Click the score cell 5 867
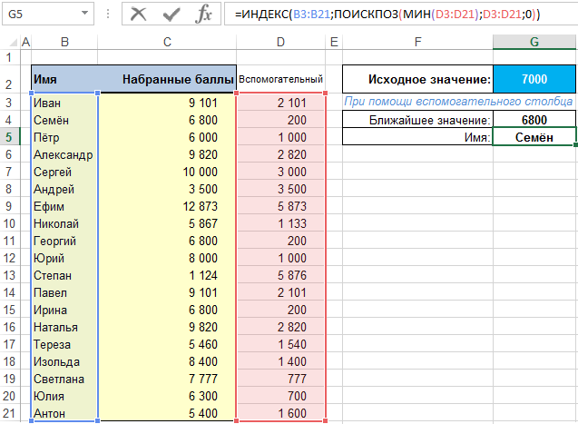This screenshot has width=578, height=424. click(x=167, y=223)
